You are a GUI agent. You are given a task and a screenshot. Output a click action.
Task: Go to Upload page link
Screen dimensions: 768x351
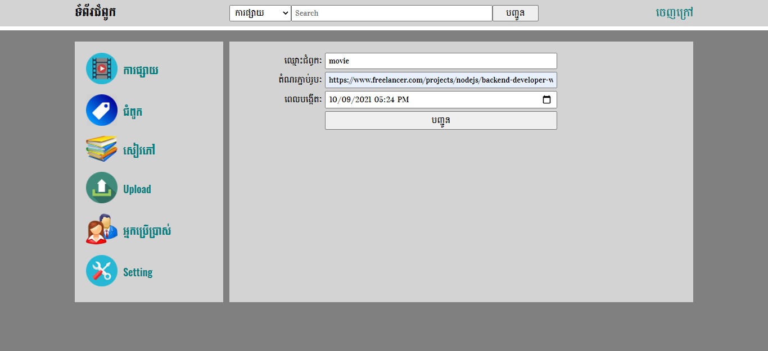pos(137,189)
